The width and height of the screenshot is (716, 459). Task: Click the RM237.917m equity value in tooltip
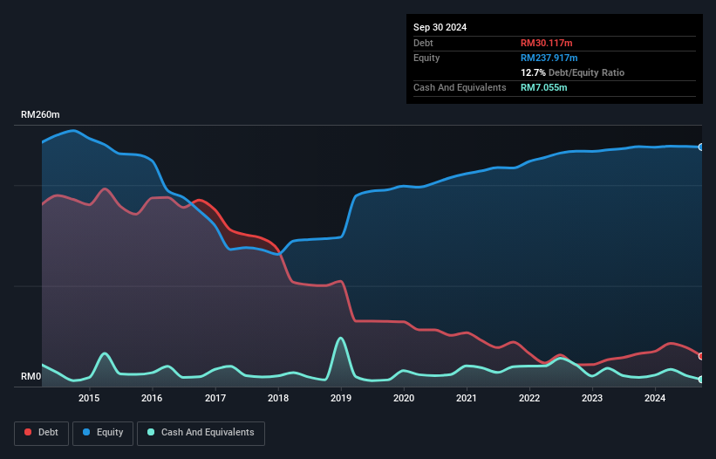pyautogui.click(x=549, y=58)
